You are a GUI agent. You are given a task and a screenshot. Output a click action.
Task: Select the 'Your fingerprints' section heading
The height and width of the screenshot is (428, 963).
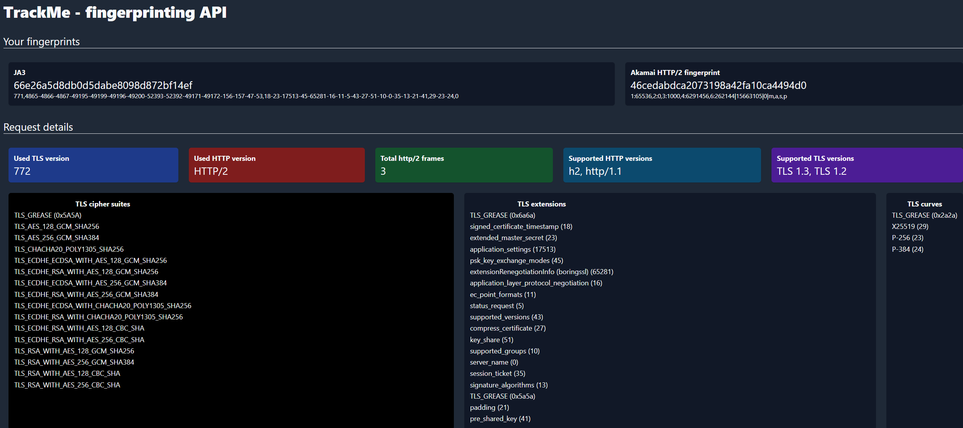point(41,41)
